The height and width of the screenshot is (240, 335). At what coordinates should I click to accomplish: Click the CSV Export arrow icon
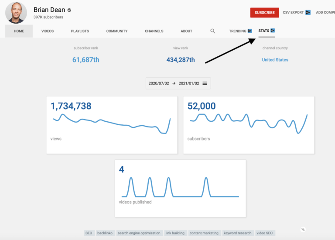point(308,12)
